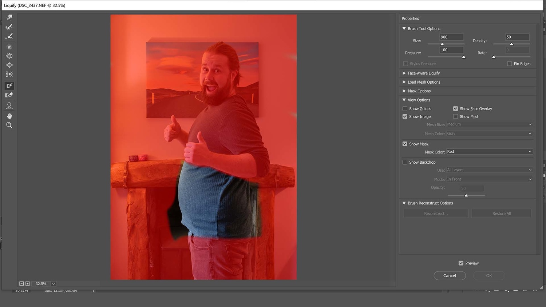Open the Mesh Size dropdown
The width and height of the screenshot is (546, 307).
pyautogui.click(x=490, y=124)
